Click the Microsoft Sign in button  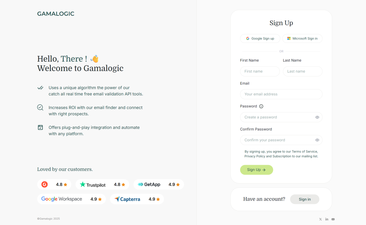click(302, 39)
